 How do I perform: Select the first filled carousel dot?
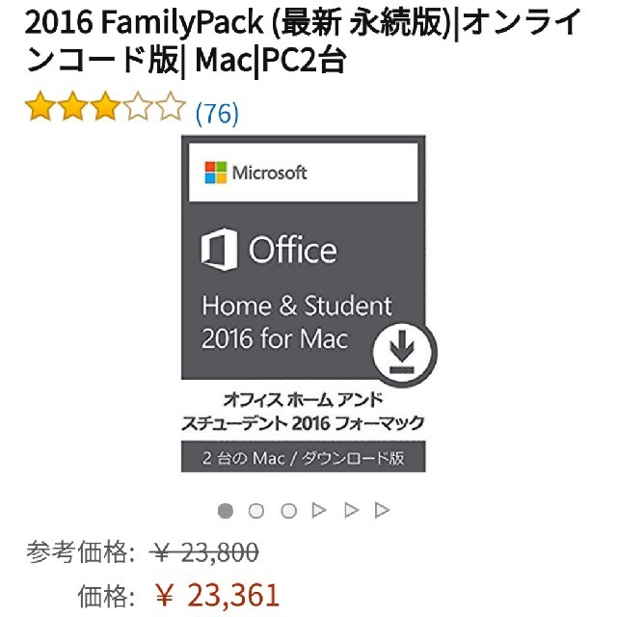click(x=226, y=511)
